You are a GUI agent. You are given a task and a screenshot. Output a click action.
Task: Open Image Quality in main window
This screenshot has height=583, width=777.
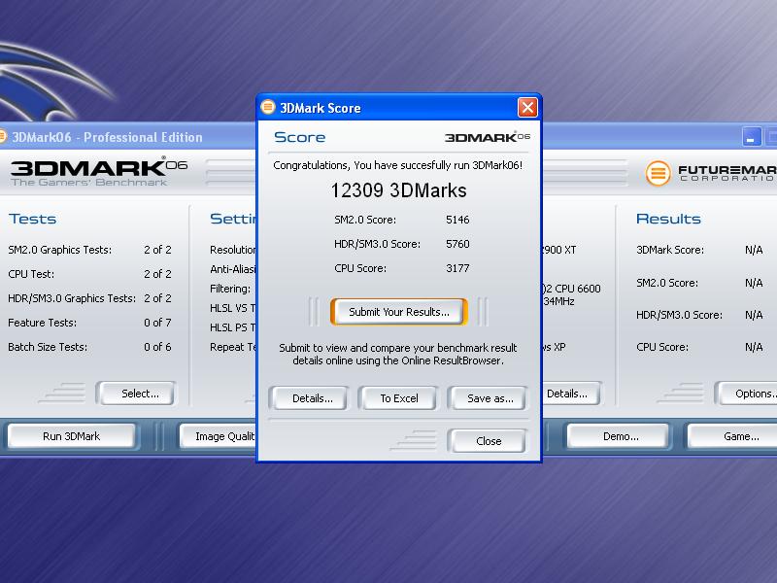(218, 436)
